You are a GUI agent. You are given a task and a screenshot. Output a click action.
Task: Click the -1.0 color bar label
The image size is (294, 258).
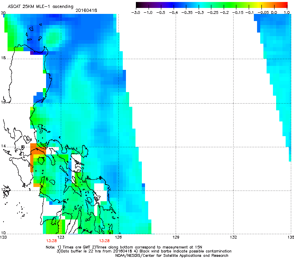(x=148, y=13)
